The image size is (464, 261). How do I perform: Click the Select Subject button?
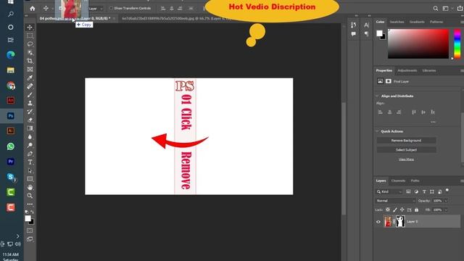point(406,150)
